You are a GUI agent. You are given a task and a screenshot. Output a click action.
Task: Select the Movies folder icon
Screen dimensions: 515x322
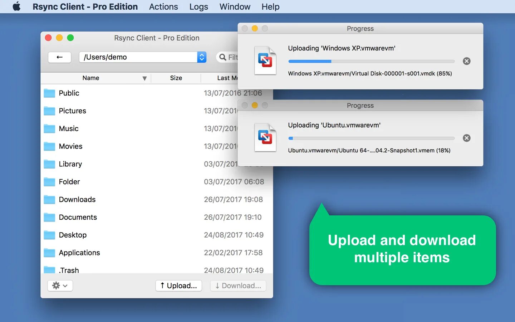[49, 146]
